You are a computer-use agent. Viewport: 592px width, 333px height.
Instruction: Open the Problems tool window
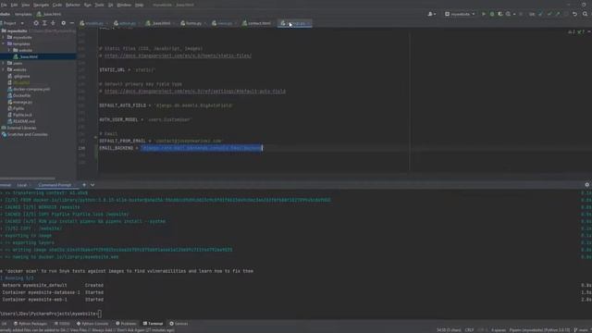coord(126,324)
